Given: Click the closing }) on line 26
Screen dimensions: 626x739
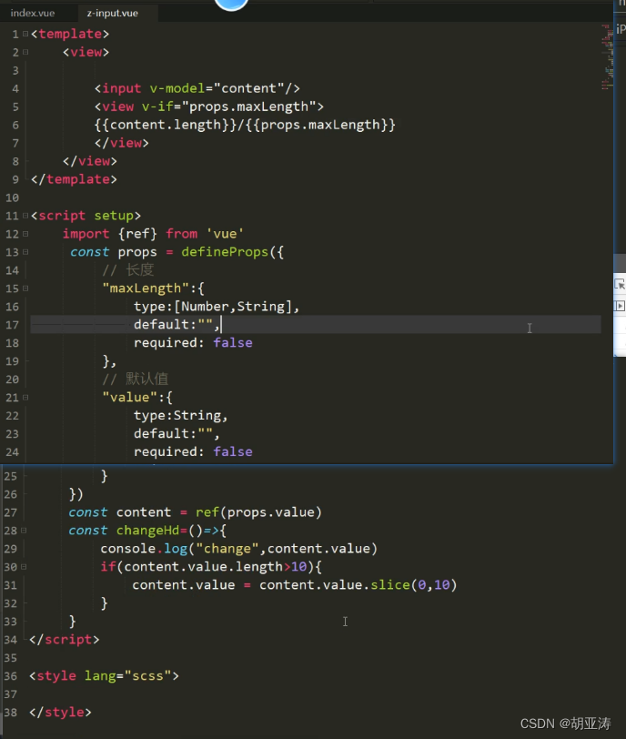Looking at the screenshot, I should click(76, 494).
